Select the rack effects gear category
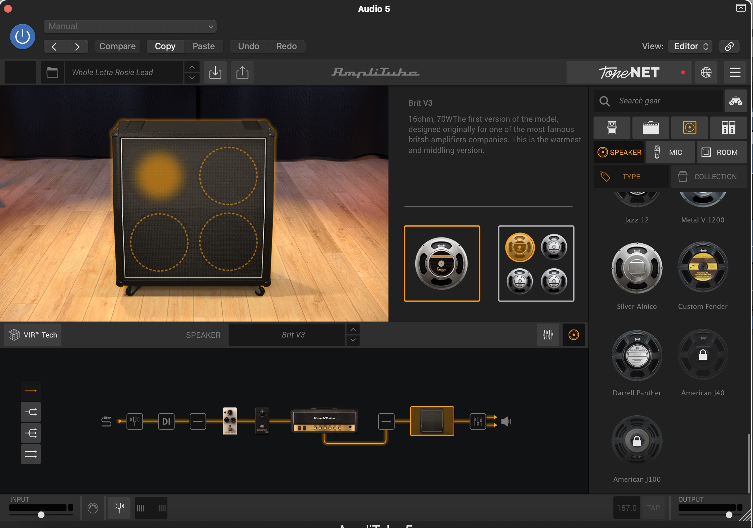 tap(728, 128)
